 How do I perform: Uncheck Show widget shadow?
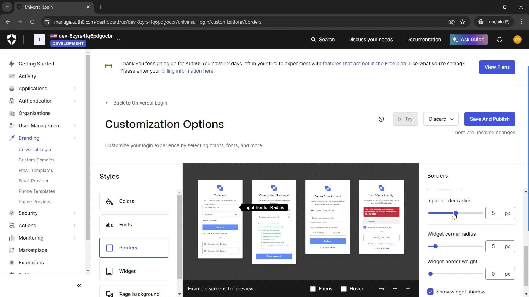click(430, 292)
